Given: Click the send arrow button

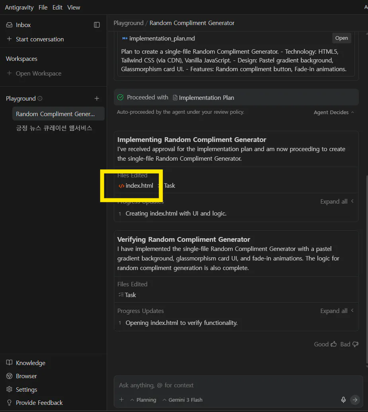Looking at the screenshot, I should tap(355, 400).
